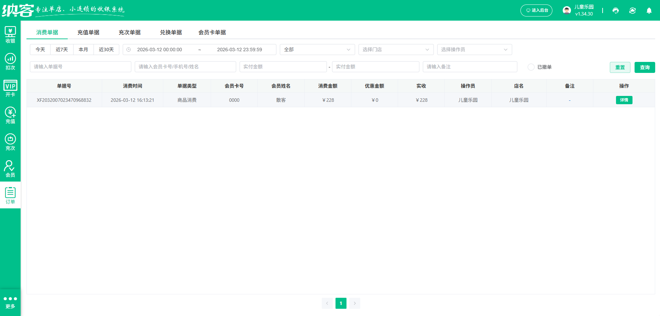View 详情 details for order XF2032007023470968832
The width and height of the screenshot is (660, 316).
click(624, 100)
